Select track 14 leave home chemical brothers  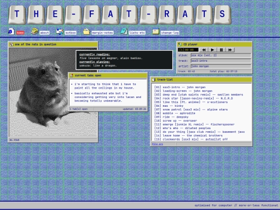[x=188, y=135]
